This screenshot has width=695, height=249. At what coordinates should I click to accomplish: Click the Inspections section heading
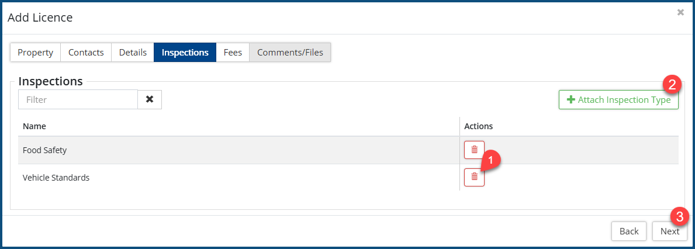pos(51,81)
